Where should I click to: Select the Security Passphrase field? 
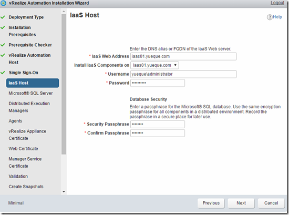158,124
